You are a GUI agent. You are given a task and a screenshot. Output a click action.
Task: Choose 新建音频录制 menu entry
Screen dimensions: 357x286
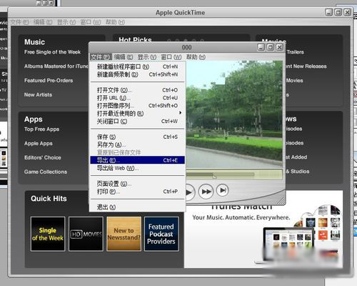tap(137, 74)
